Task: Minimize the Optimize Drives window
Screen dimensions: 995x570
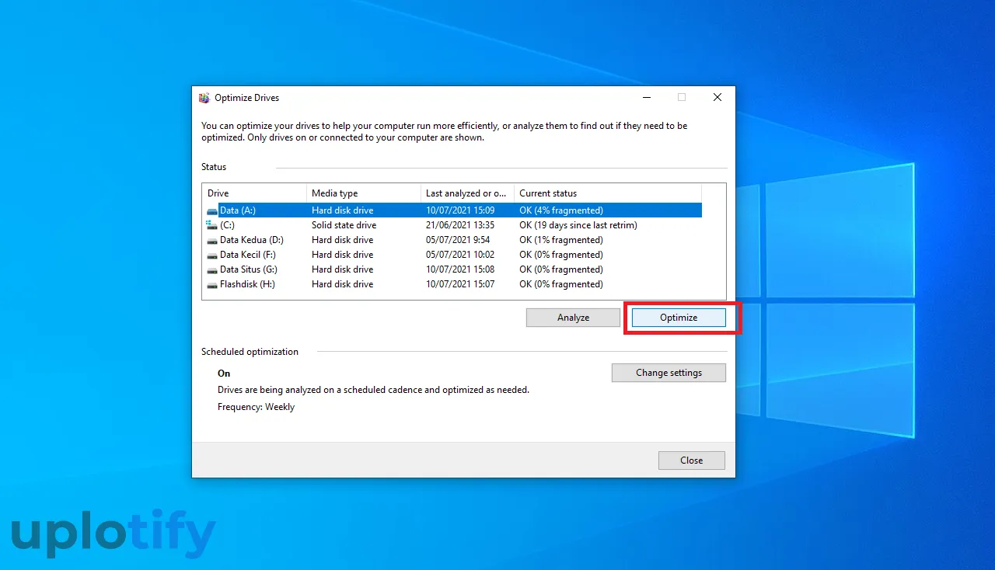Action: coord(647,98)
